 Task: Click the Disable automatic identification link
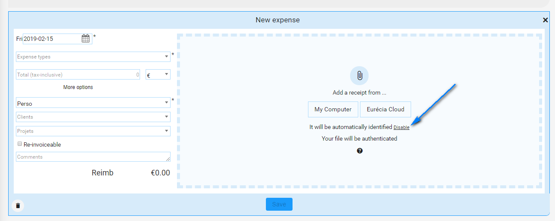pyautogui.click(x=402, y=128)
